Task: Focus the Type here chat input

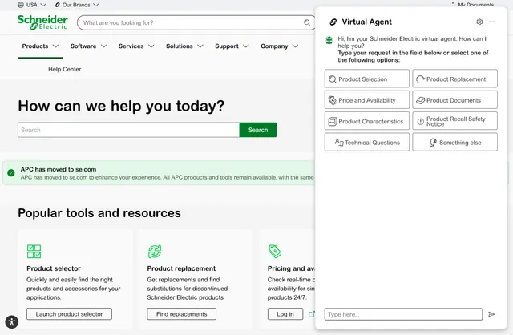Action: click(x=403, y=314)
